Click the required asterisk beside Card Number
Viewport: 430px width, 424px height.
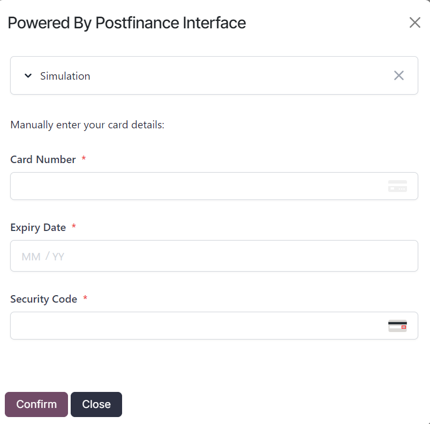84,158
